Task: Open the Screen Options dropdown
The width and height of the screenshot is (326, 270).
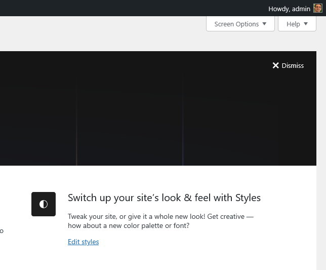Action: tap(240, 24)
